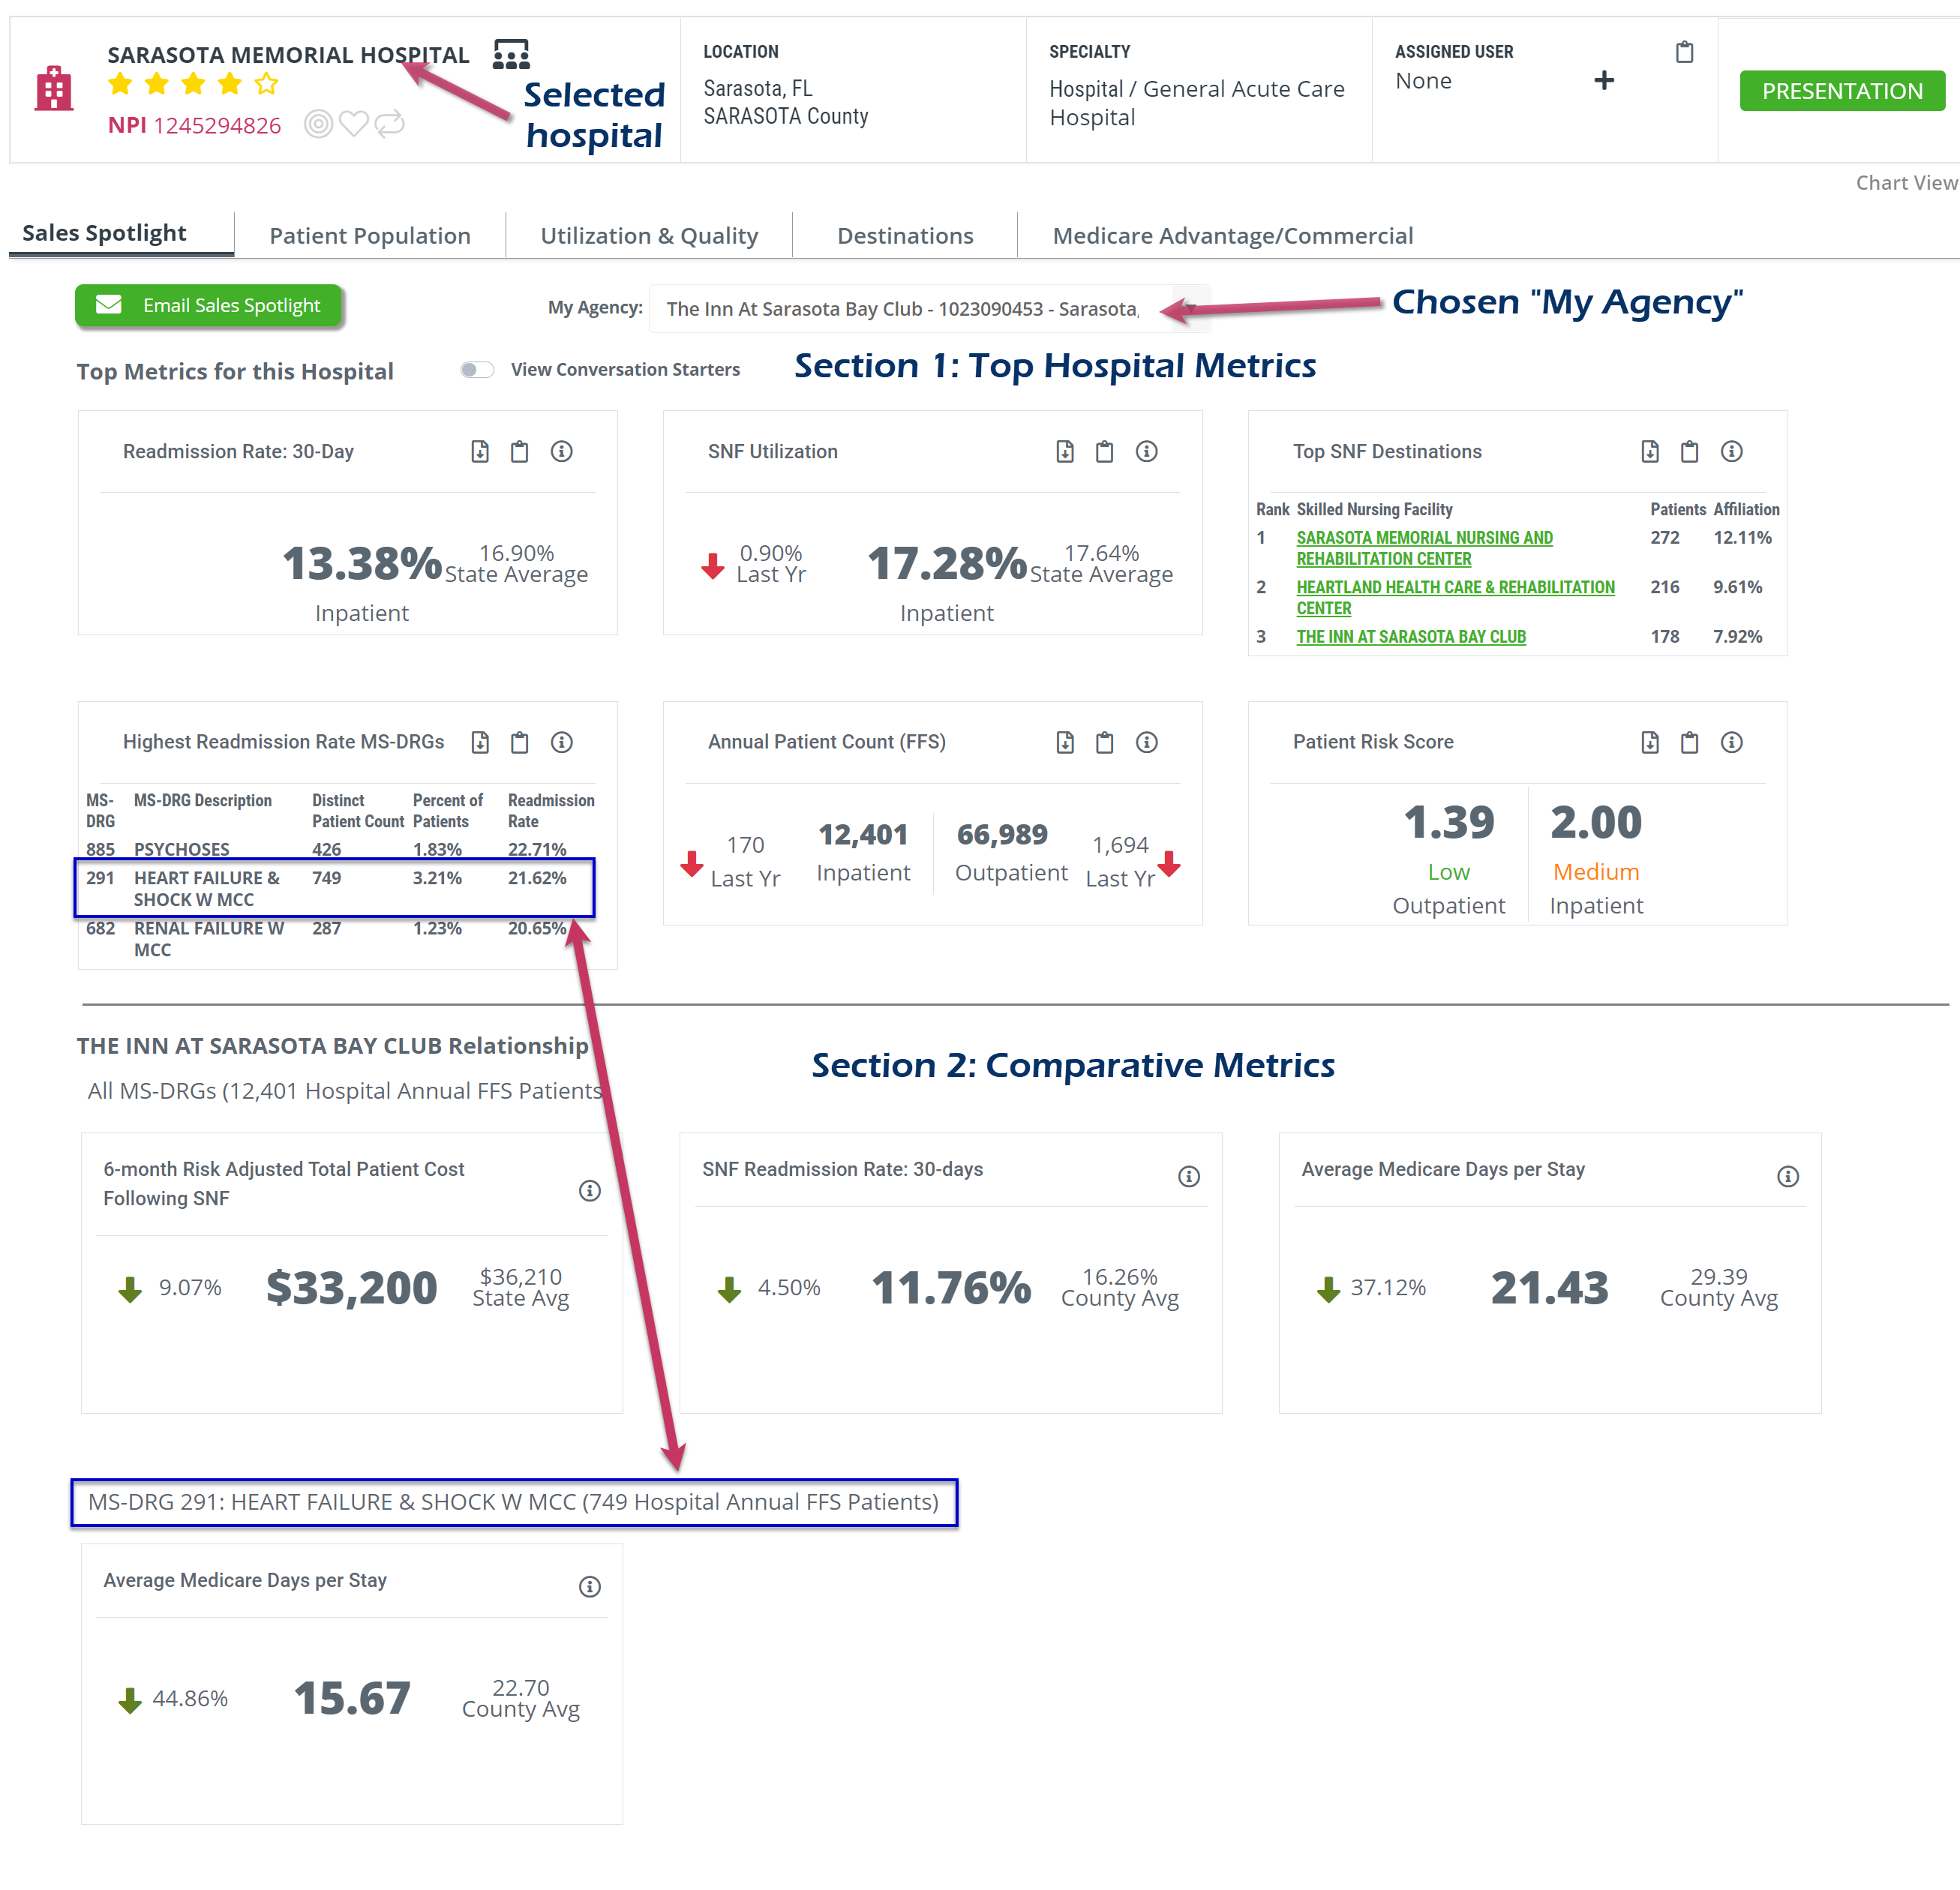Copy Patient Risk Score card to clipboard

pos(1689,742)
